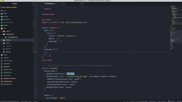Click the UTF-8 encoding in status bar
Image resolution: width=182 pixels, height=102 pixels.
pos(133,101)
